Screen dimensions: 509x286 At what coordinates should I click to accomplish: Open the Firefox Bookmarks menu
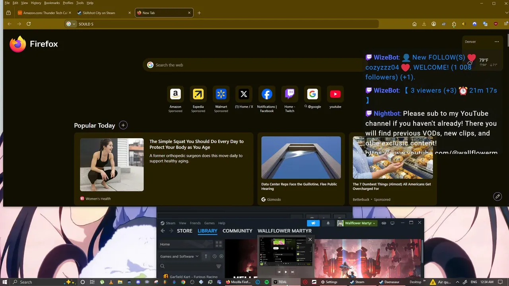click(52, 3)
